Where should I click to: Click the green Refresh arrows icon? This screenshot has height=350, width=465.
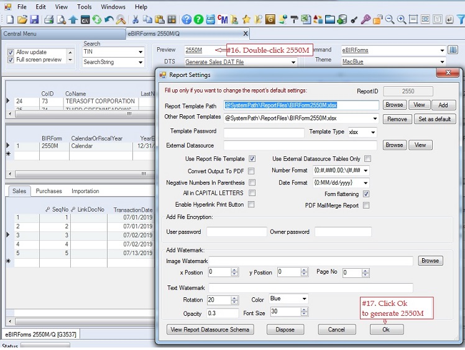coord(97,20)
